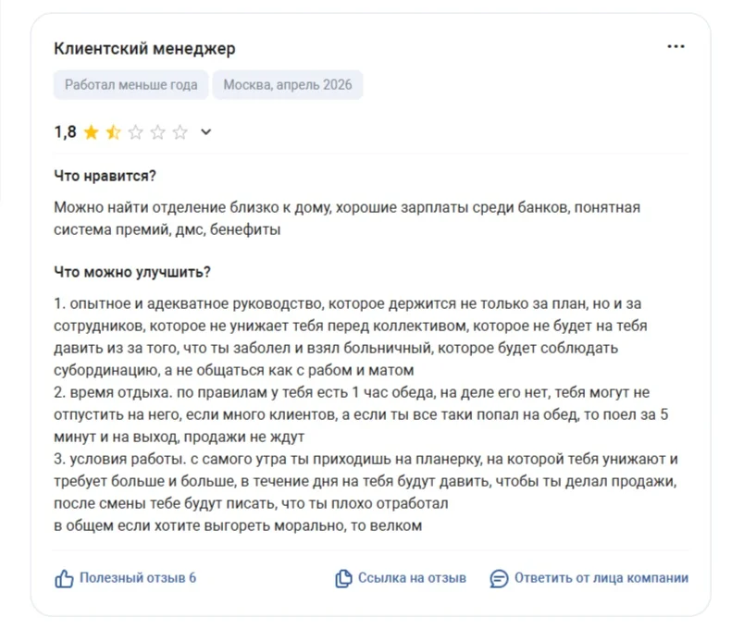Expand rating details with the chevron
Screen dimensions: 732x629
(x=205, y=132)
